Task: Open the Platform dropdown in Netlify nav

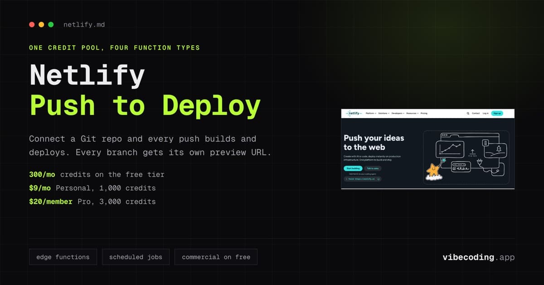Action: point(371,113)
